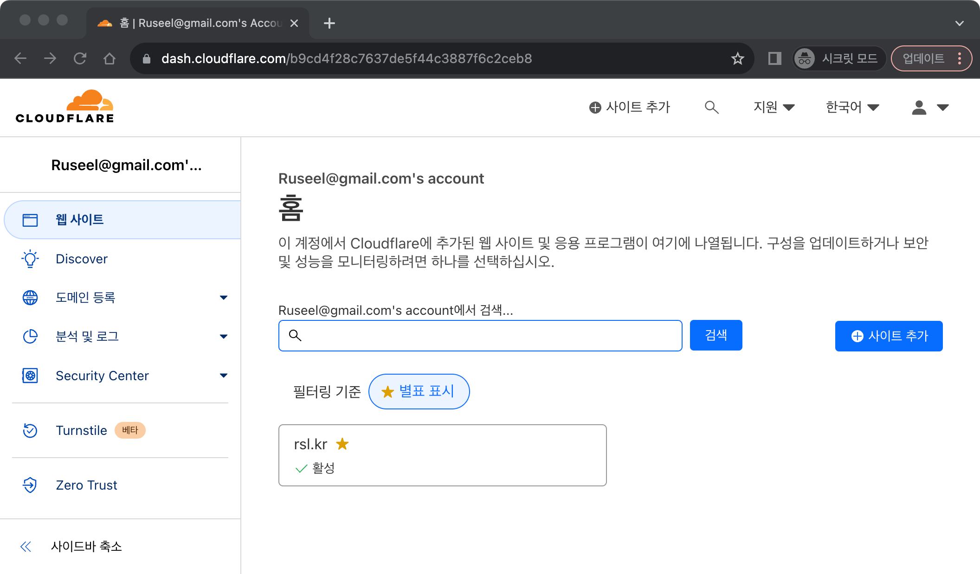The height and width of the screenshot is (574, 980).
Task: Toggle the 별표 표시 starred filter
Action: point(419,391)
